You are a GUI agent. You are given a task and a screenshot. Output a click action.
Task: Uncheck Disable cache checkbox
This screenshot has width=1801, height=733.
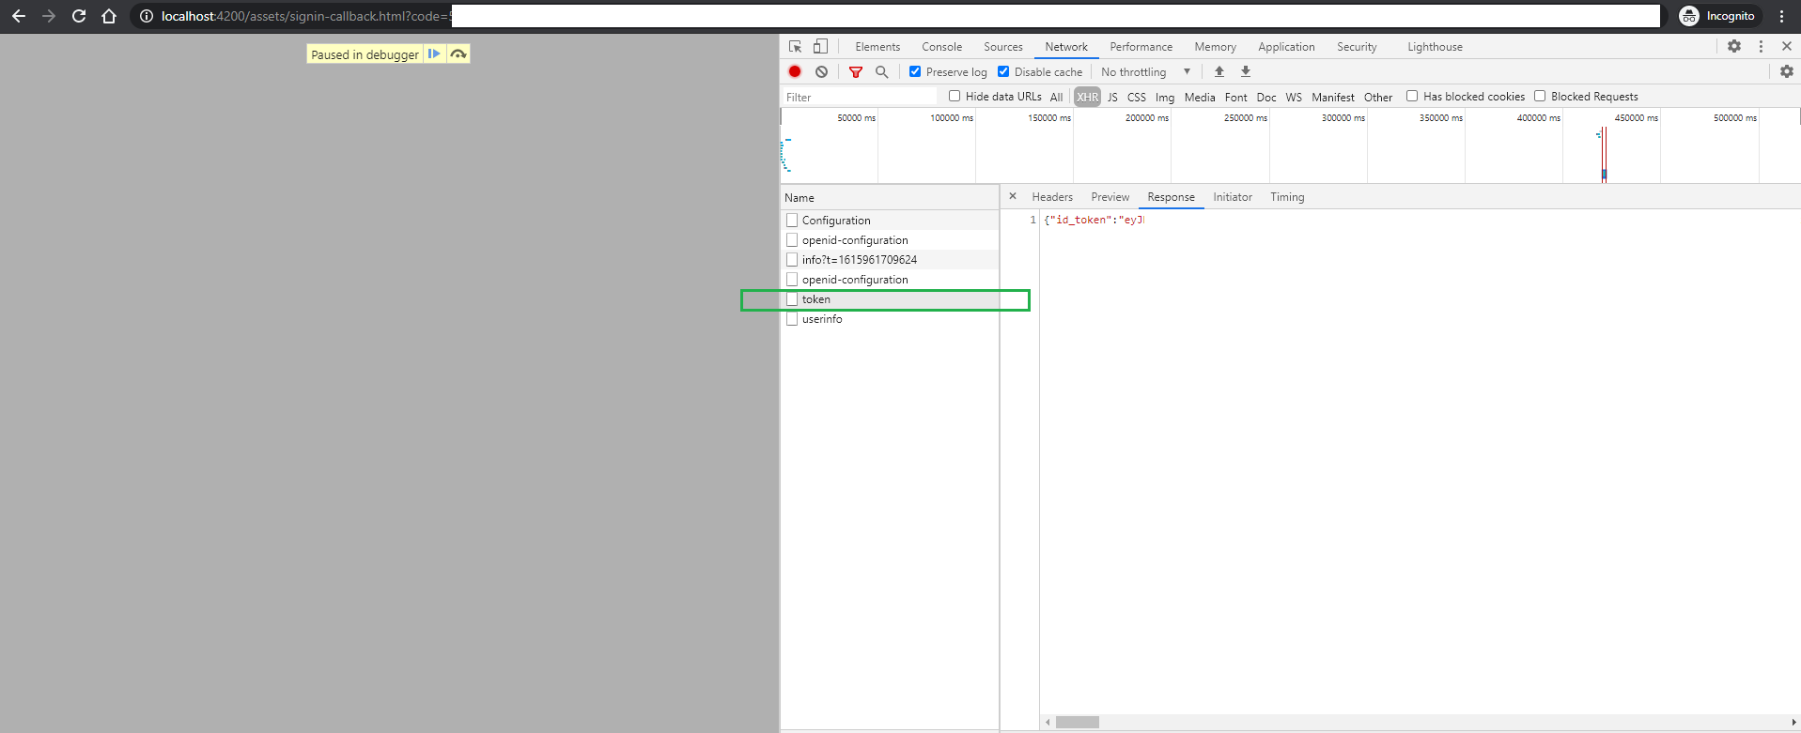point(1003,71)
